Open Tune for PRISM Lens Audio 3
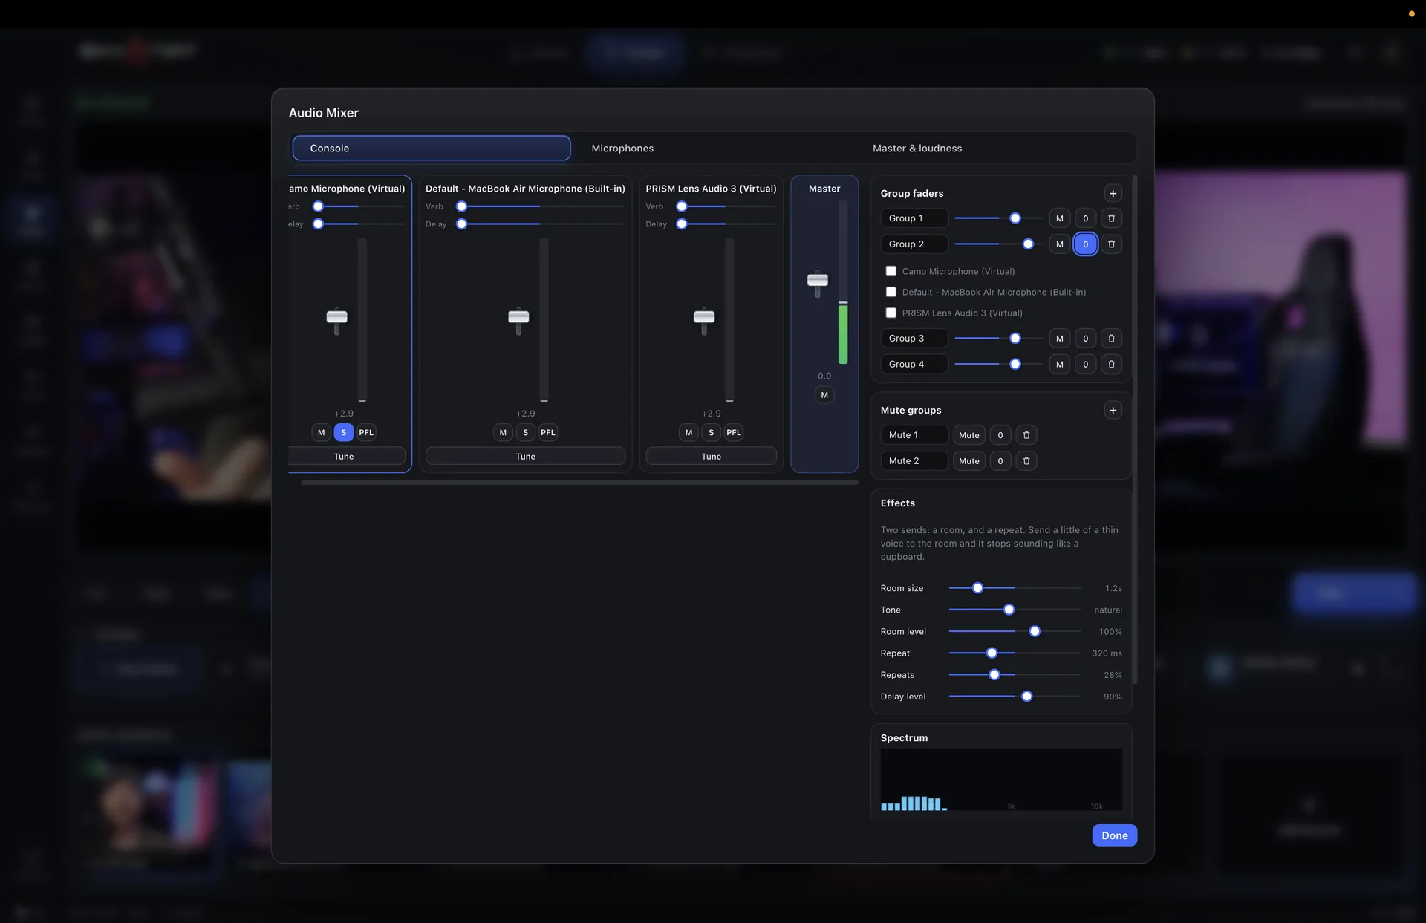 point(711,456)
